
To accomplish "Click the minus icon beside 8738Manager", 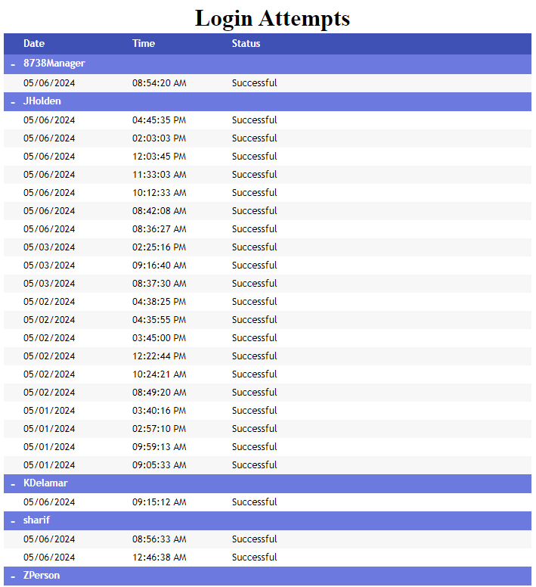I will pos(13,64).
